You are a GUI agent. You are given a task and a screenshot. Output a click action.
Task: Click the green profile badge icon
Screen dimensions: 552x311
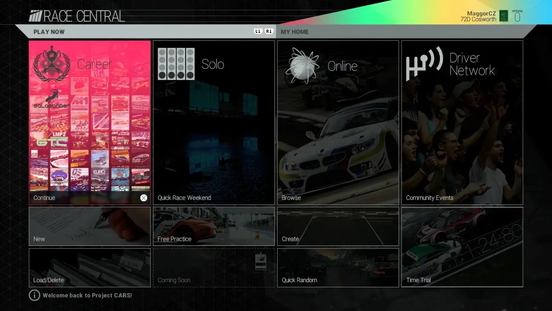tap(503, 16)
